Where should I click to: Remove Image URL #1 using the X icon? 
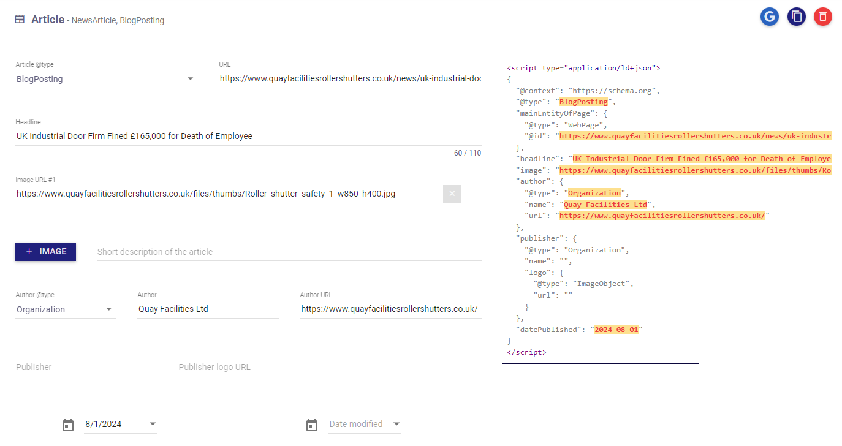452,194
